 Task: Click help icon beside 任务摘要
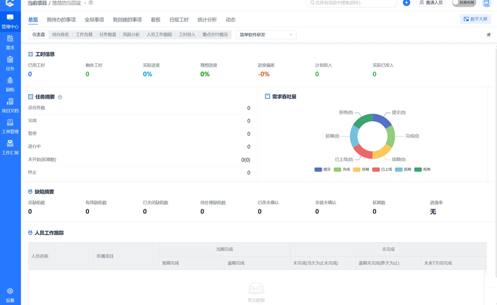[x=60, y=97]
